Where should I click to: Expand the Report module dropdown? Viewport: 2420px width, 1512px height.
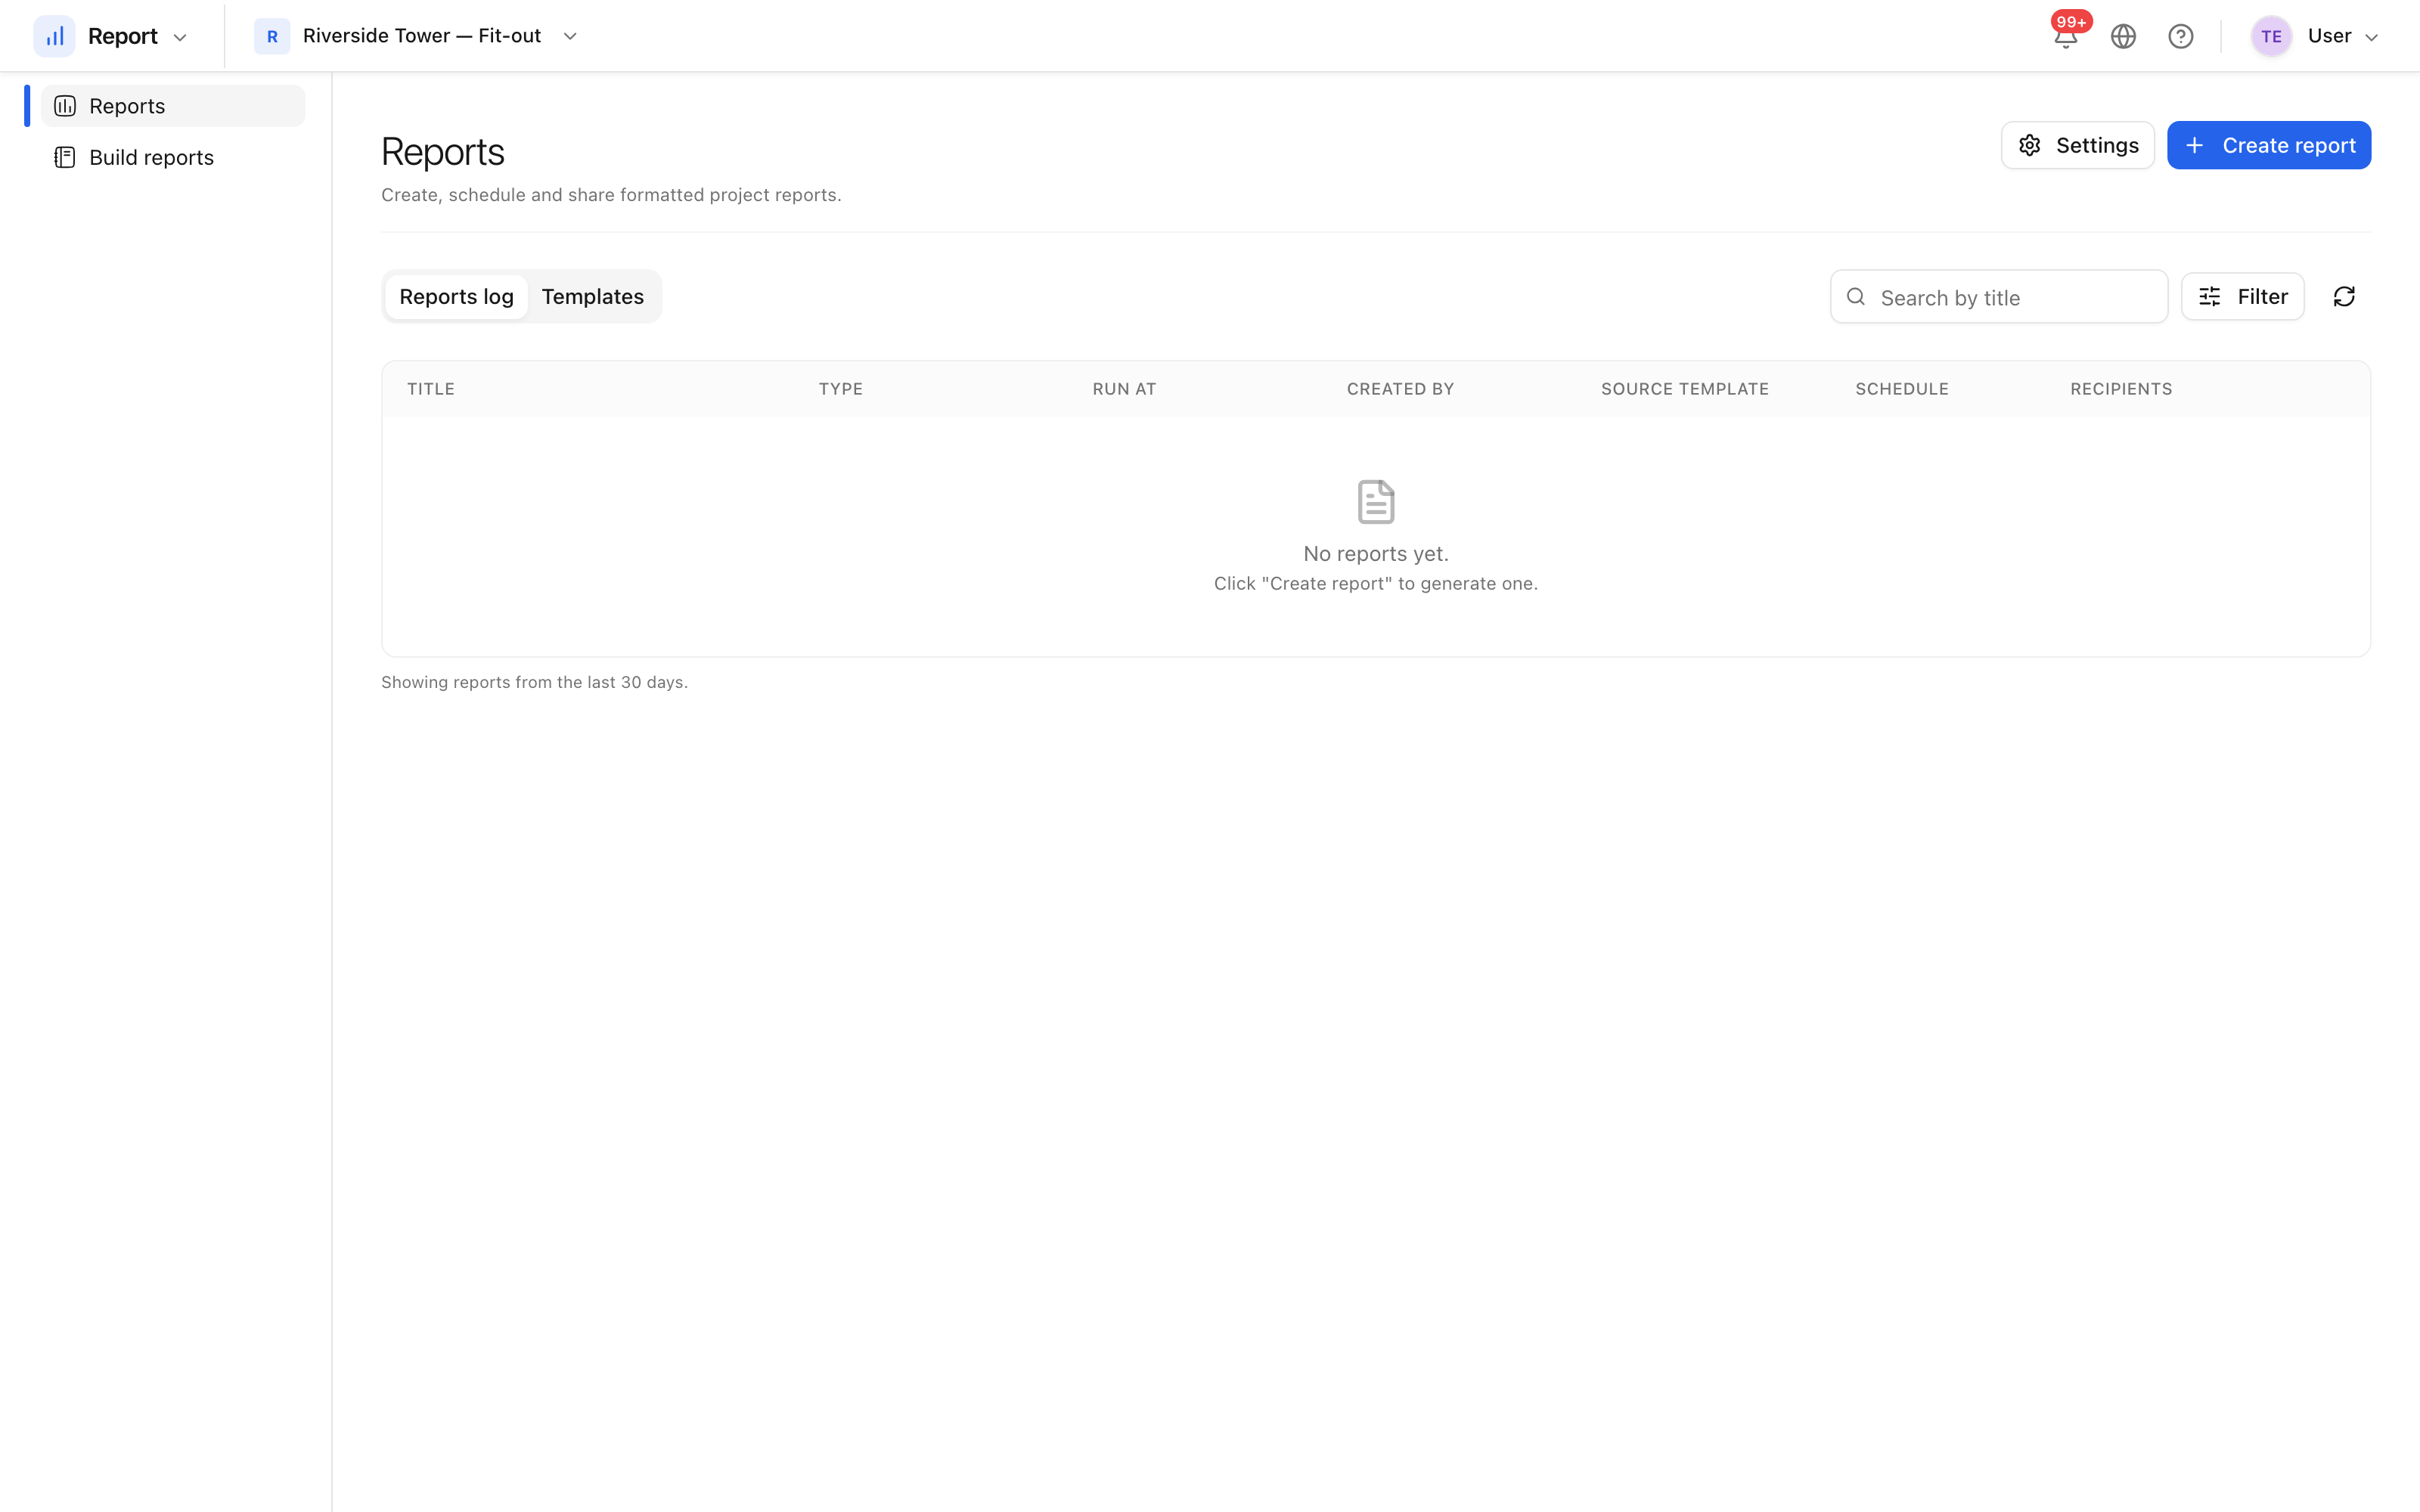pyautogui.click(x=180, y=38)
